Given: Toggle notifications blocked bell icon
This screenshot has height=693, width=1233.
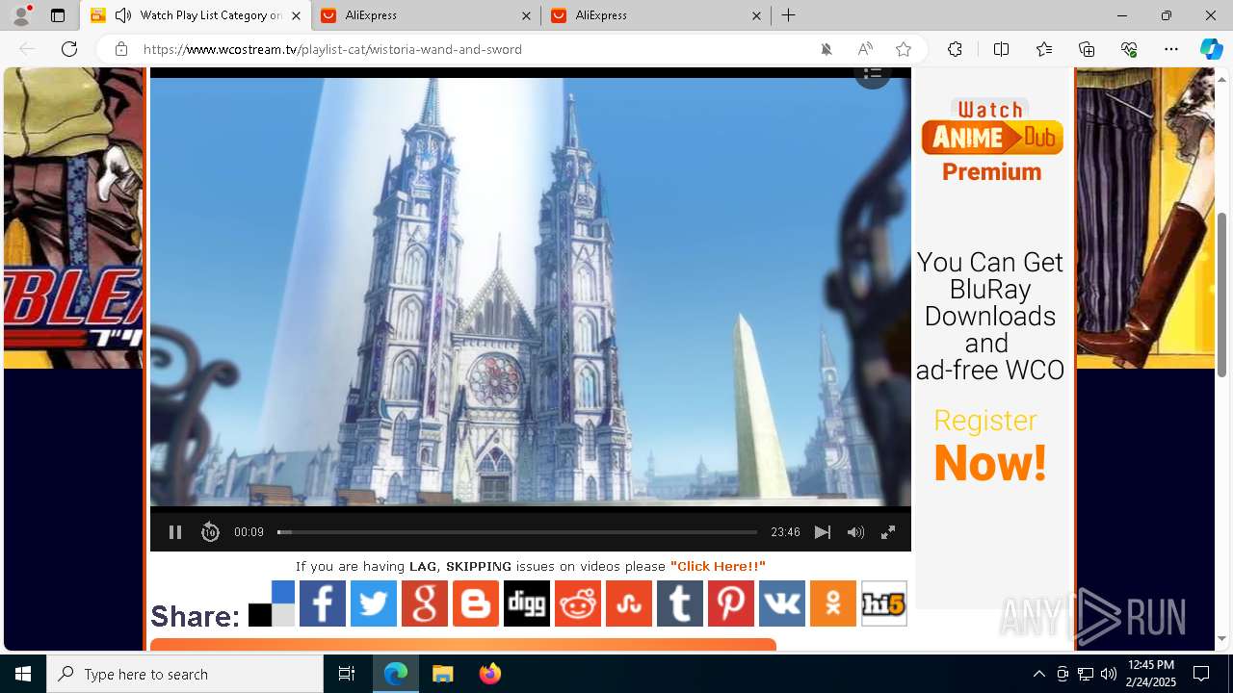Looking at the screenshot, I should point(826,49).
